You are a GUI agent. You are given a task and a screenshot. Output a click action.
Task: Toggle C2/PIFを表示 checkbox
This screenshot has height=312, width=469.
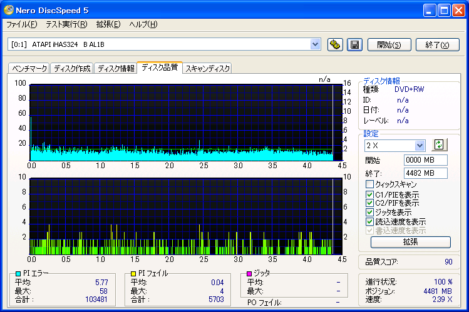coord(369,203)
